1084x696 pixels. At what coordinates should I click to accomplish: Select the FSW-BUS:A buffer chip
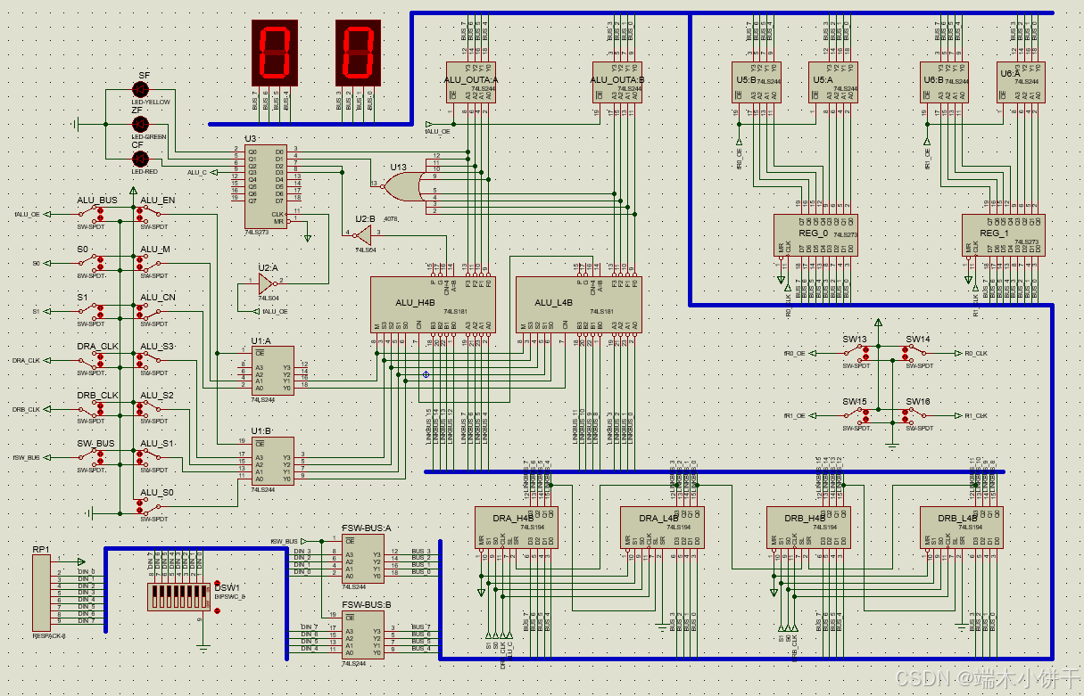point(364,559)
